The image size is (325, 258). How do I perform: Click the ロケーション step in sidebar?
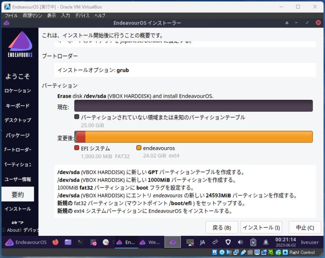pyautogui.click(x=18, y=90)
